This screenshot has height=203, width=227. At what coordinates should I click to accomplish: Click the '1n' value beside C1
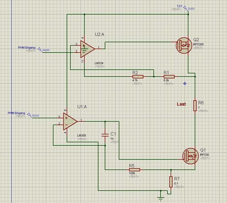112,139
